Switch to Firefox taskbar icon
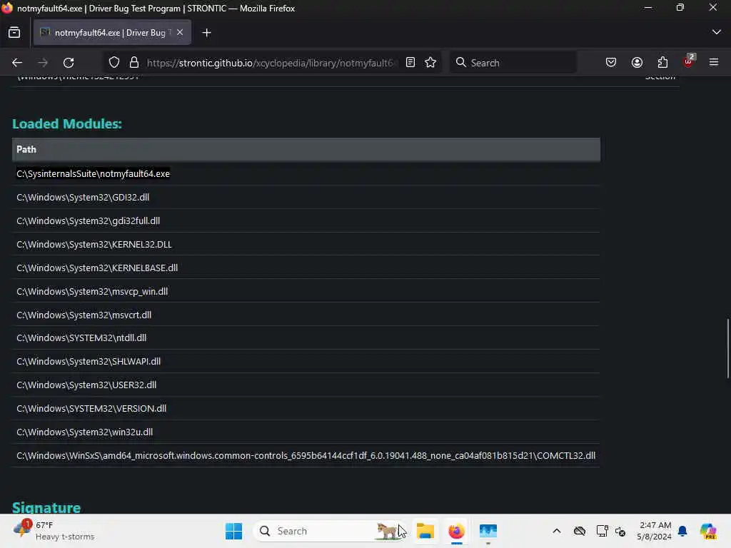Image resolution: width=731 pixels, height=548 pixels. click(456, 531)
